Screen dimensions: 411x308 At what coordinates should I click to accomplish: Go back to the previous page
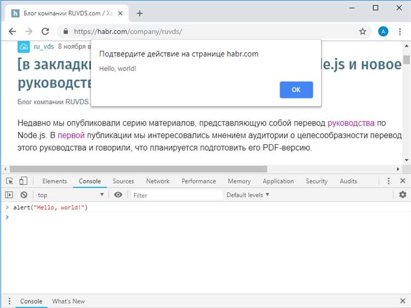(x=12, y=31)
